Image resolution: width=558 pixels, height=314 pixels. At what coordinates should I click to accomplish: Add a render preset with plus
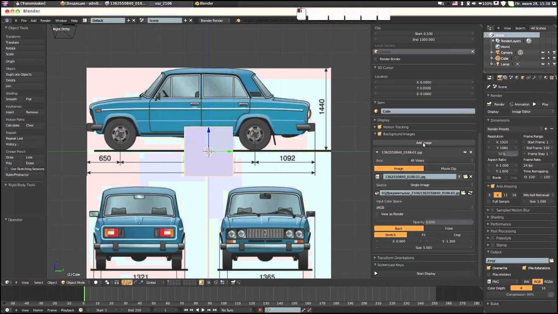tap(546, 129)
